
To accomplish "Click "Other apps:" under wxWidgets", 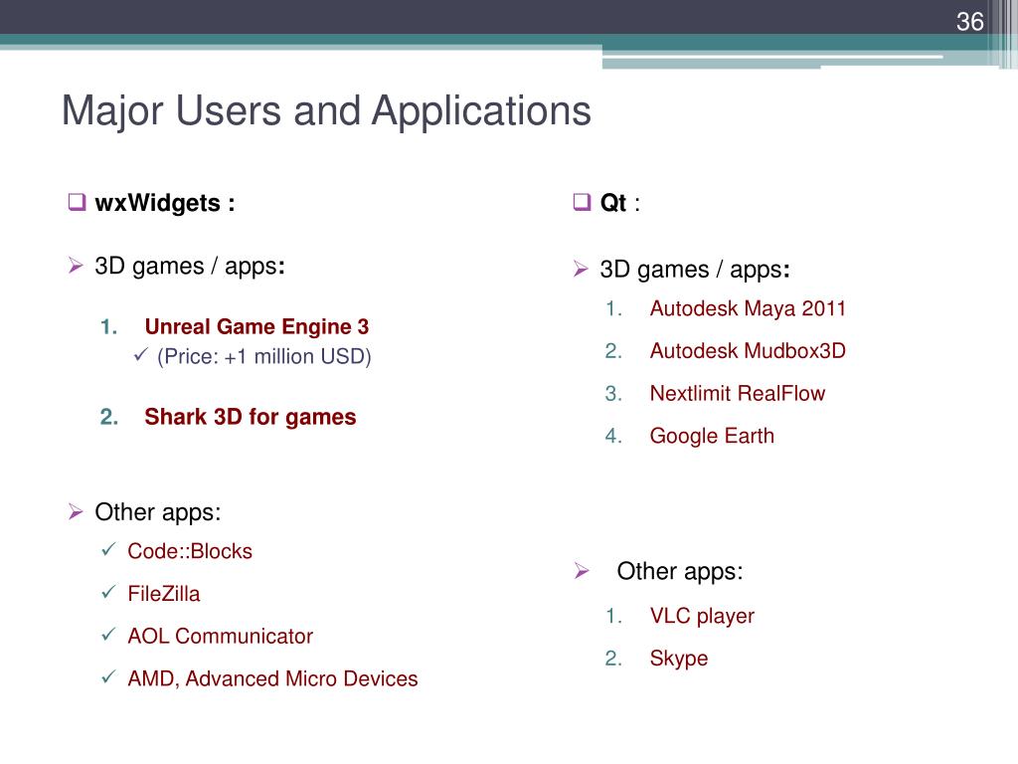I will [158, 512].
